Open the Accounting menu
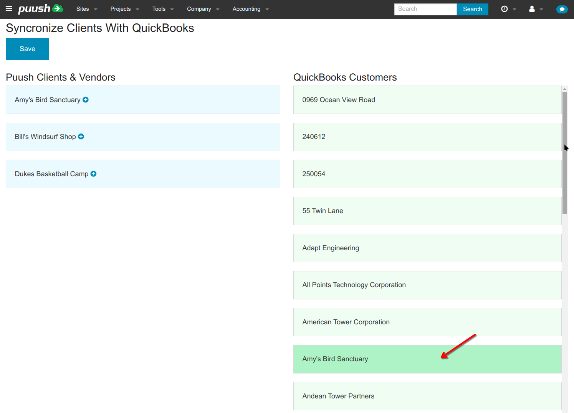Image resolution: width=574 pixels, height=413 pixels. click(x=250, y=9)
